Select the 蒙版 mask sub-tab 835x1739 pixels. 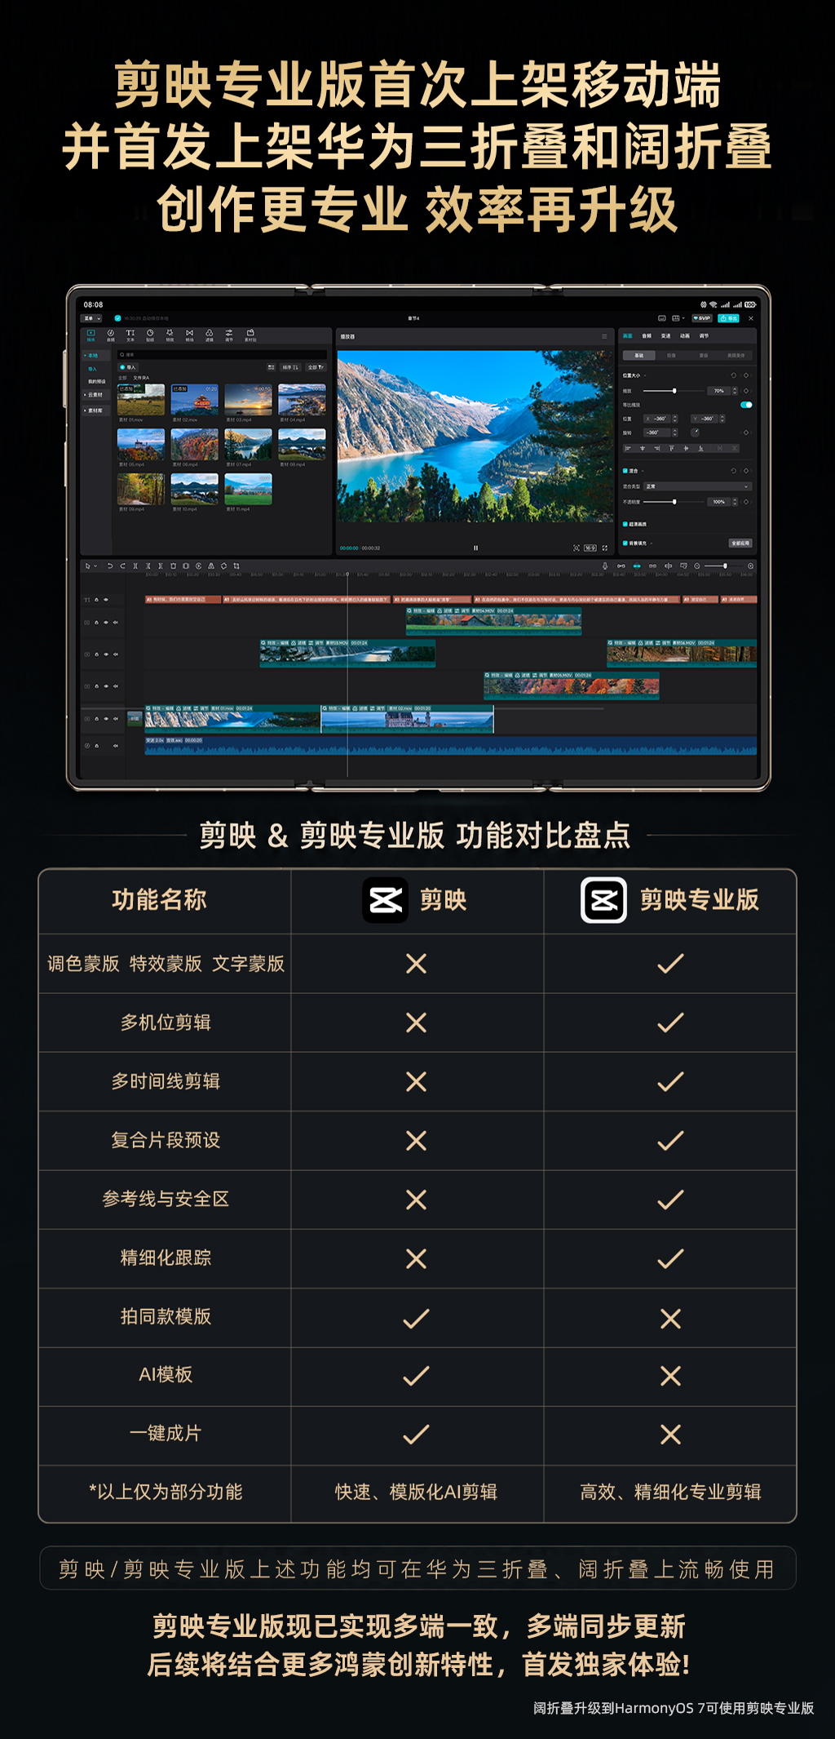[x=704, y=356]
